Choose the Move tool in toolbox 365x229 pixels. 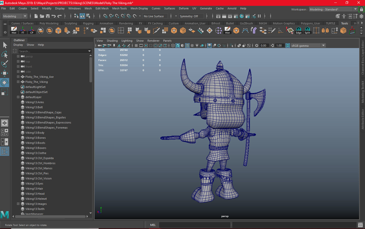coord(5,73)
